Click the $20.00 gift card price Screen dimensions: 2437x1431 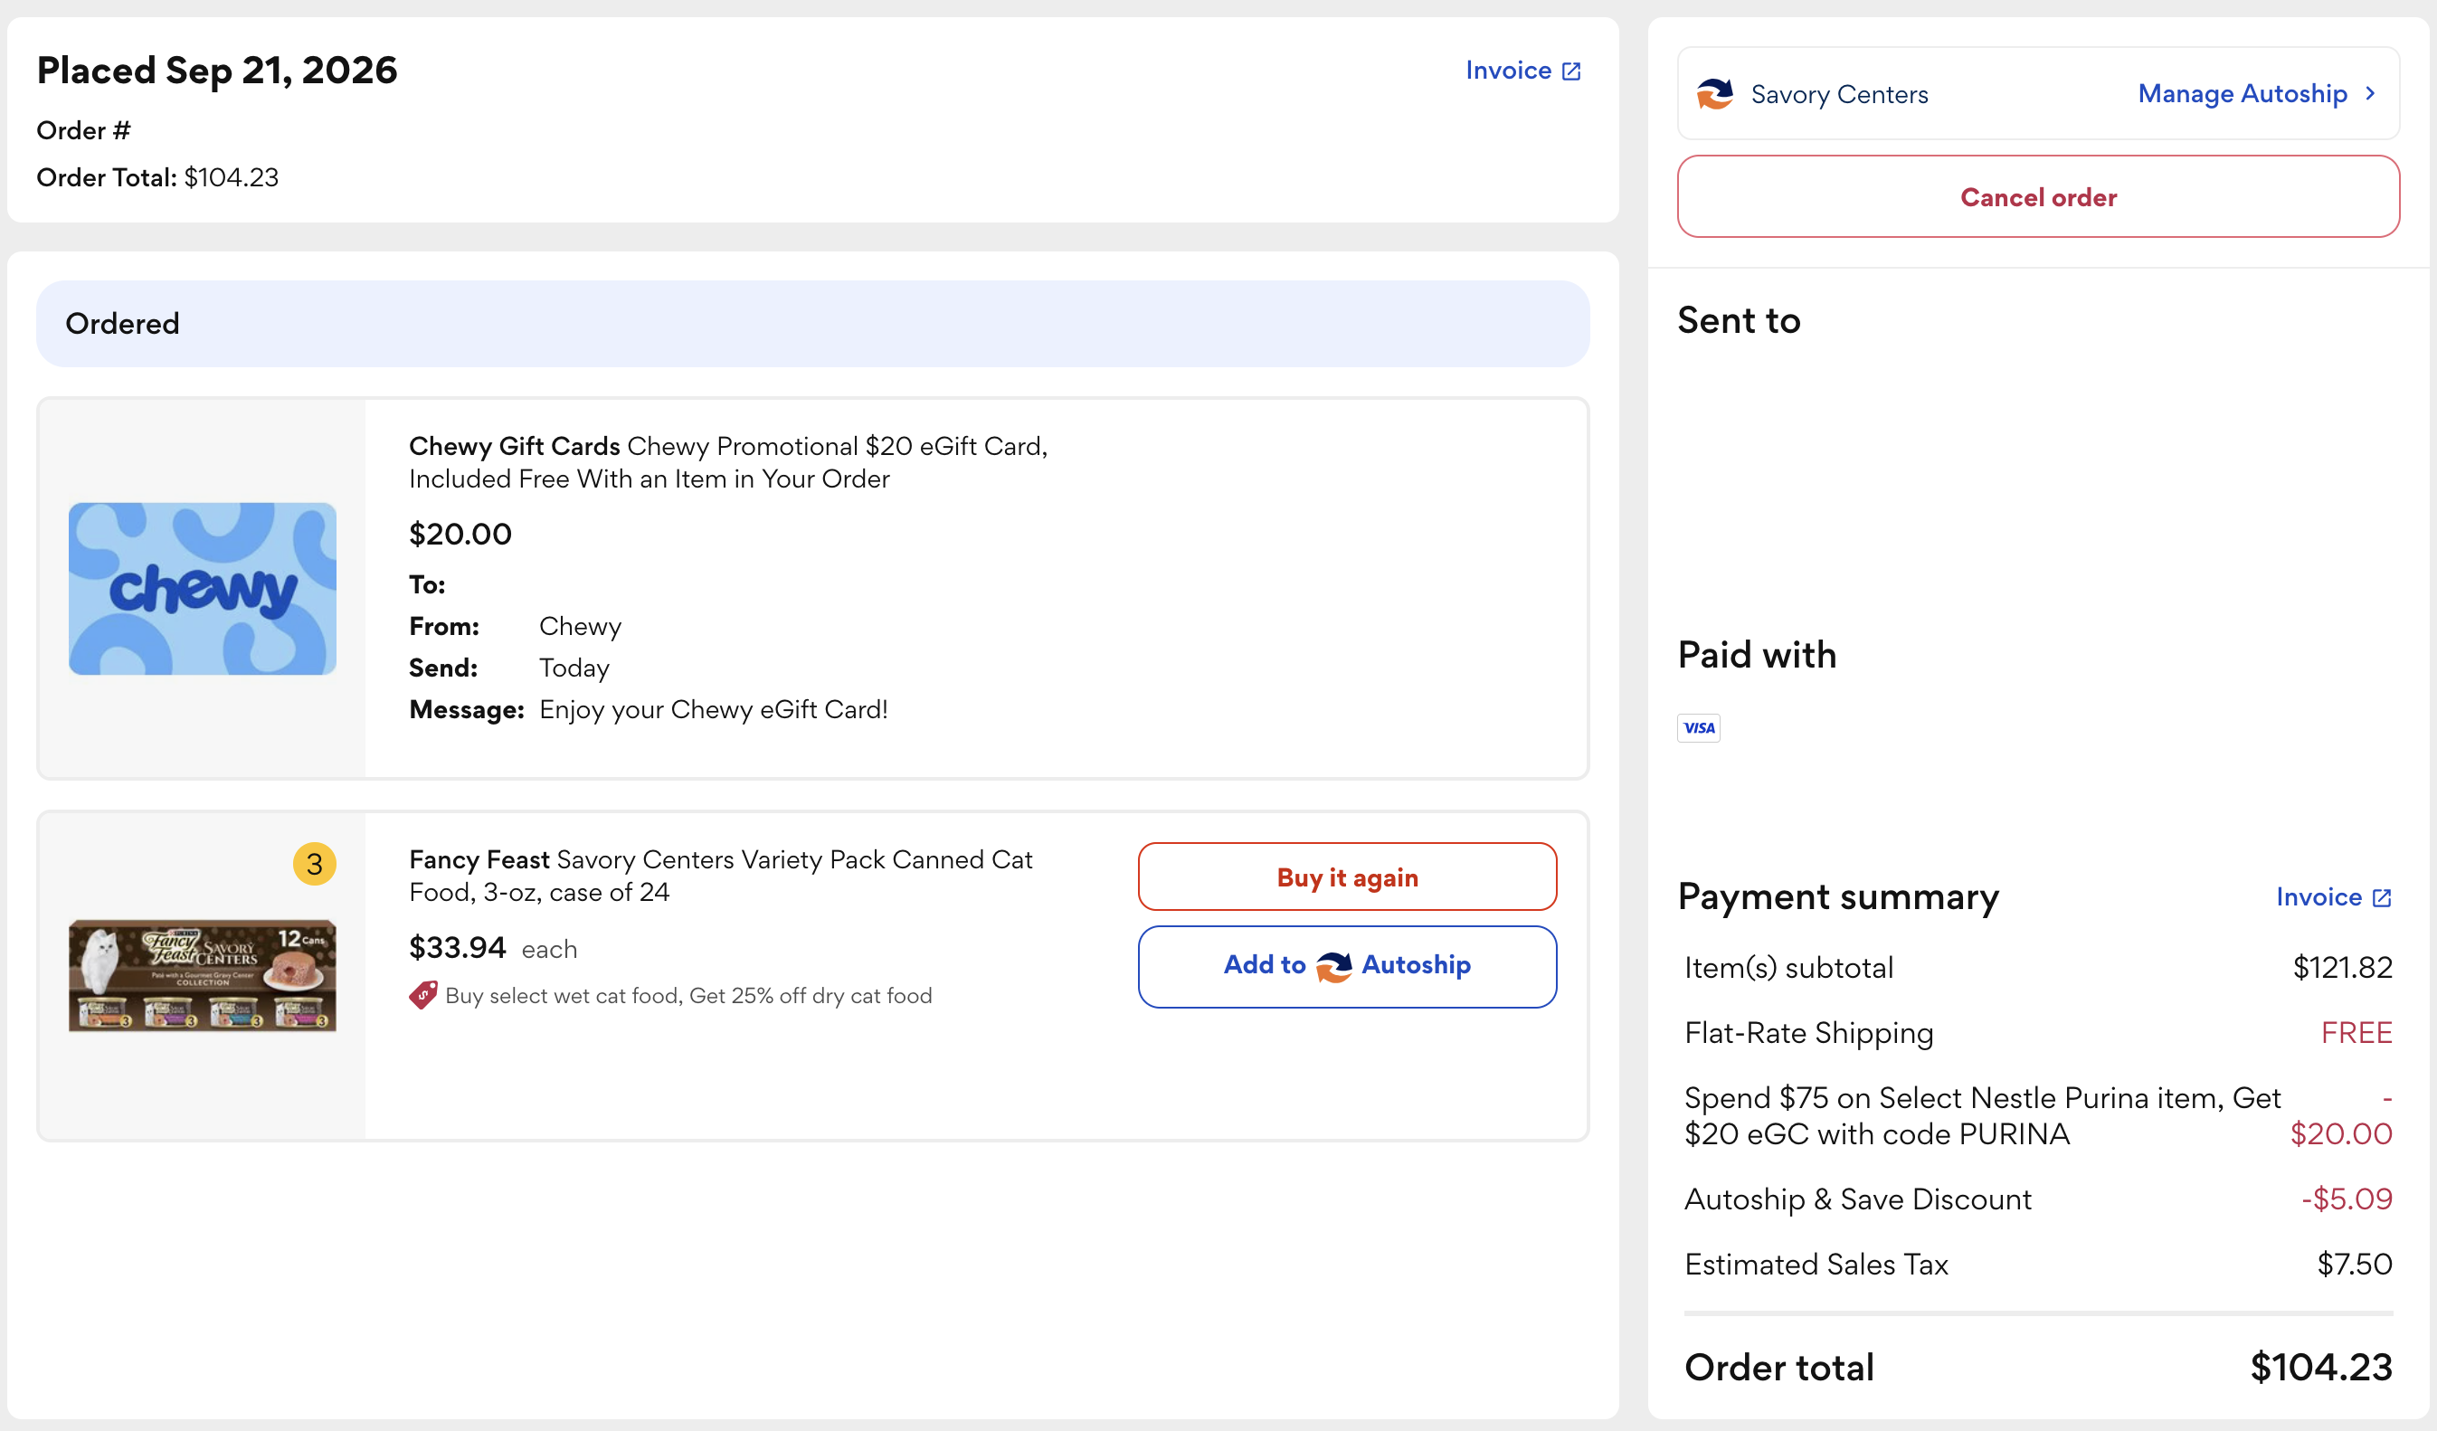click(460, 535)
